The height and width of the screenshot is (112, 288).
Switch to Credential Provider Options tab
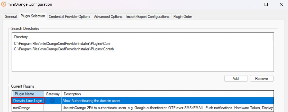[70, 16]
